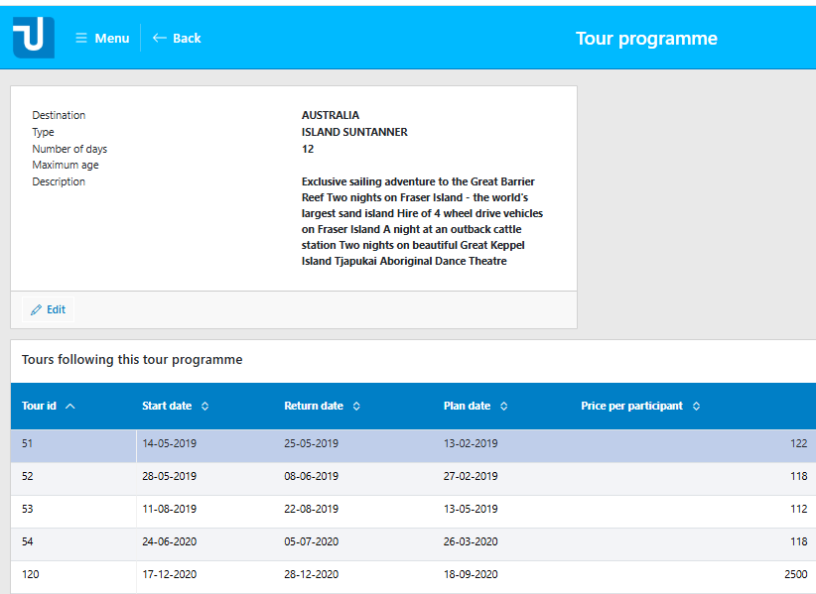Click the Edit pencil button

48,309
